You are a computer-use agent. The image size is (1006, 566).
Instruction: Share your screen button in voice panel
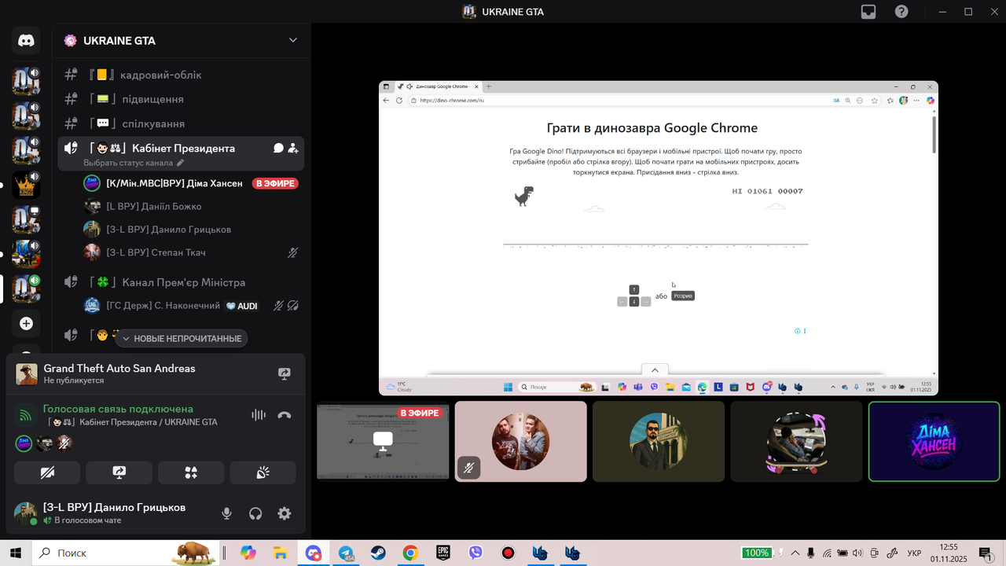(119, 472)
